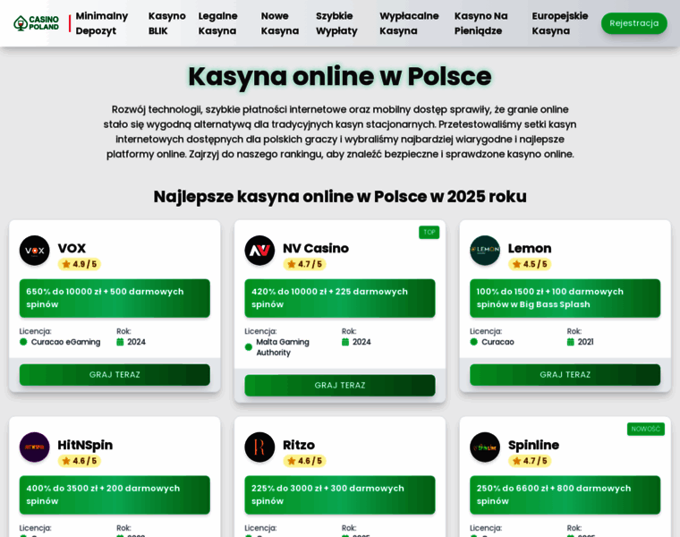Select the star rating 4.6/5 for HitNSpin

pos(80,461)
